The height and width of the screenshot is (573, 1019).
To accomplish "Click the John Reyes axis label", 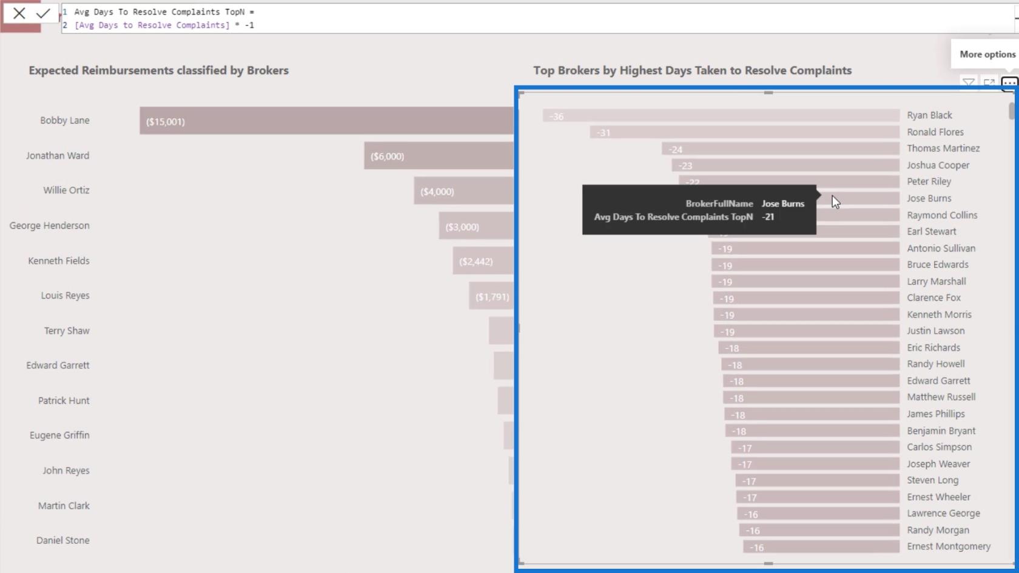I will tap(66, 471).
